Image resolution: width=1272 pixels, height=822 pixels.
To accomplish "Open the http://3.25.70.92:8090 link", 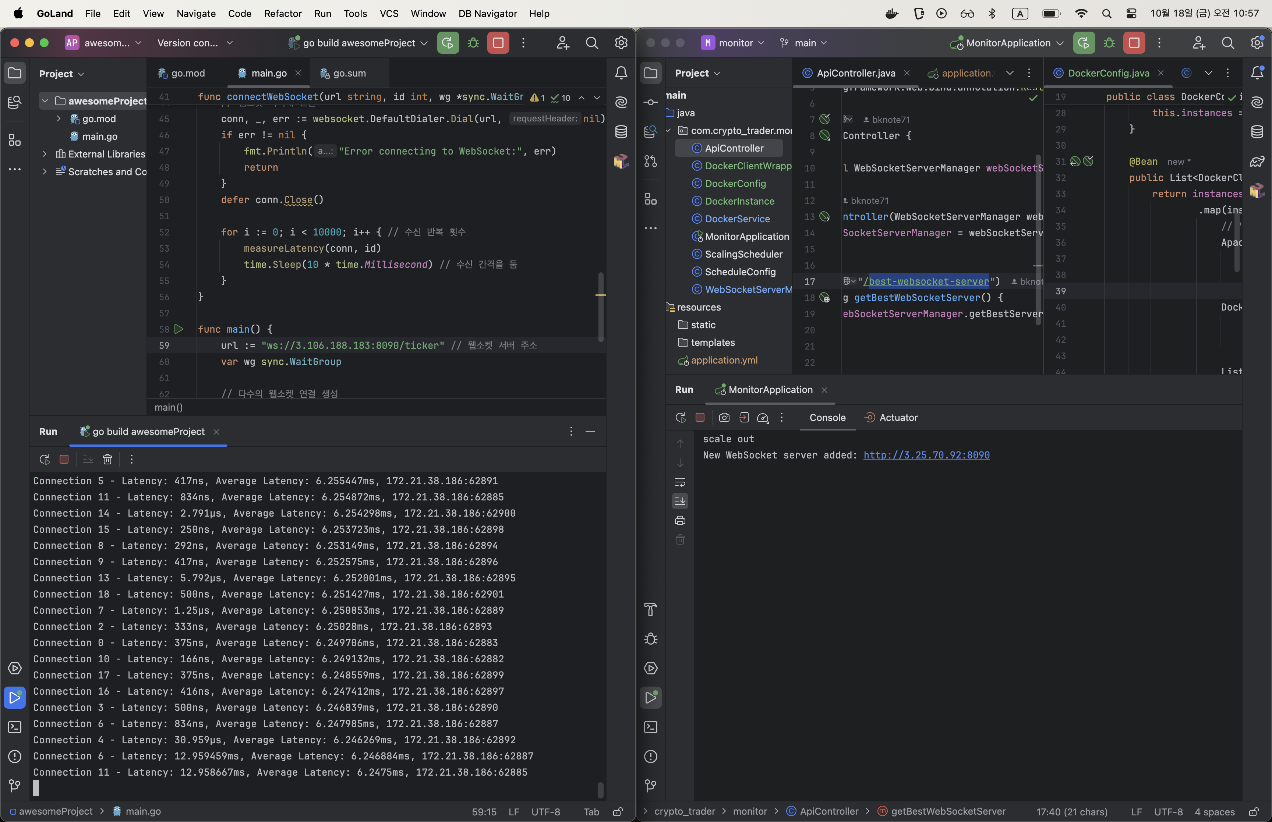I will coord(926,455).
